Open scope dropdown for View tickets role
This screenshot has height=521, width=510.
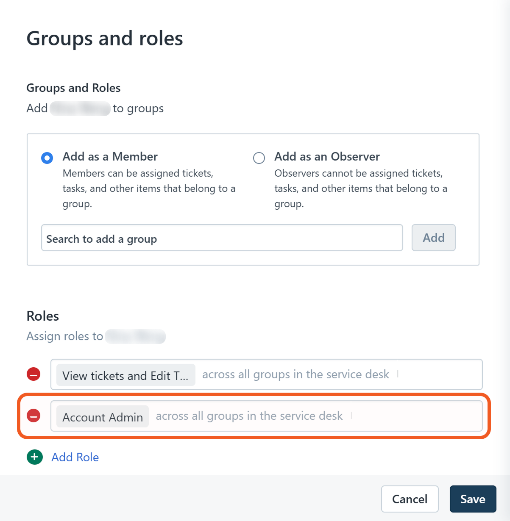coord(295,374)
